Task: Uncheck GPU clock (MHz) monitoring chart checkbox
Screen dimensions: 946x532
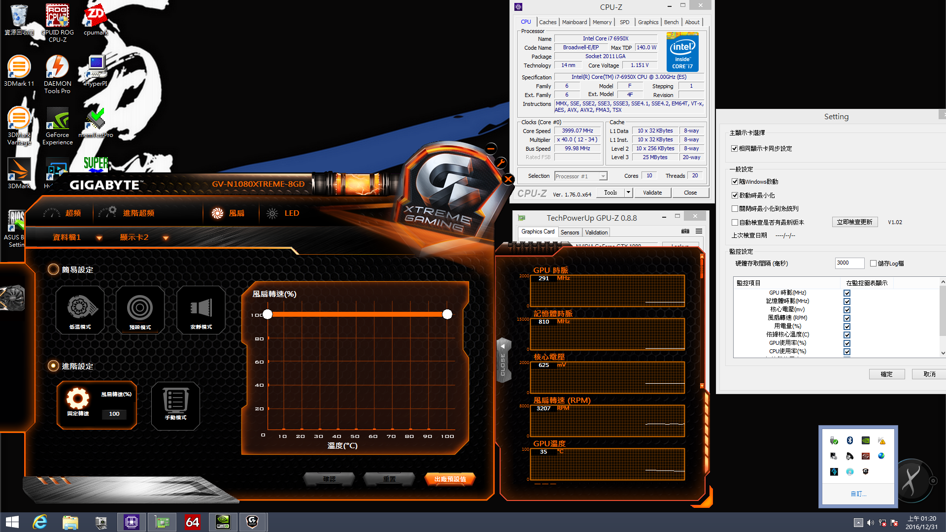Action: [x=847, y=293]
